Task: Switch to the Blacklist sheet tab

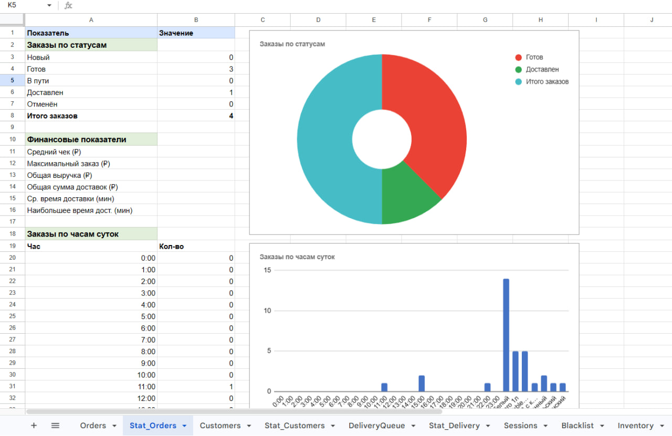Action: 577,426
